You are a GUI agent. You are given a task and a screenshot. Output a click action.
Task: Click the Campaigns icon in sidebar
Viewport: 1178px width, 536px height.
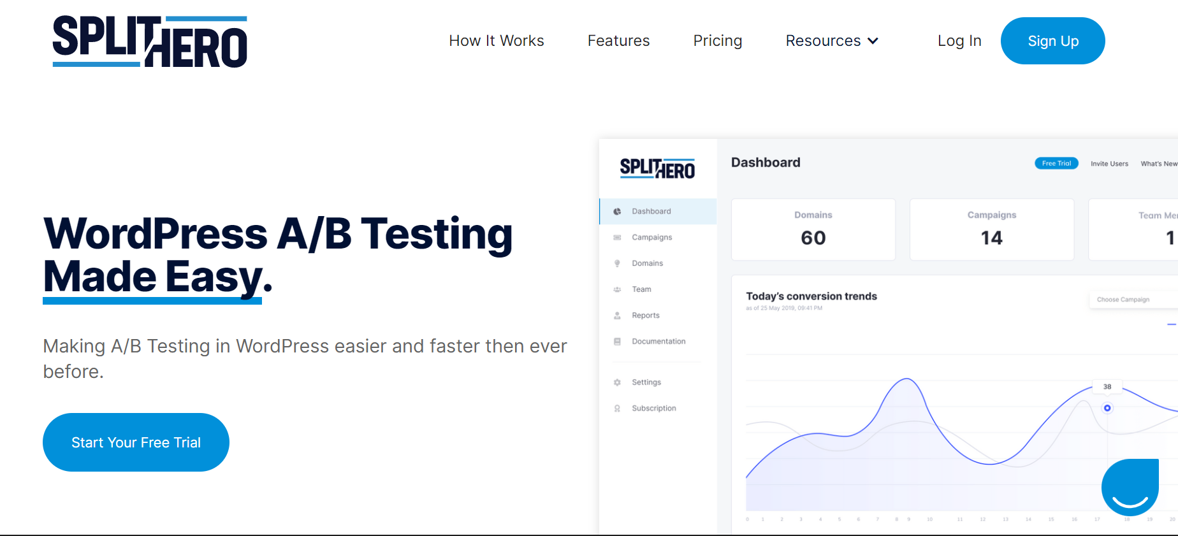(617, 238)
